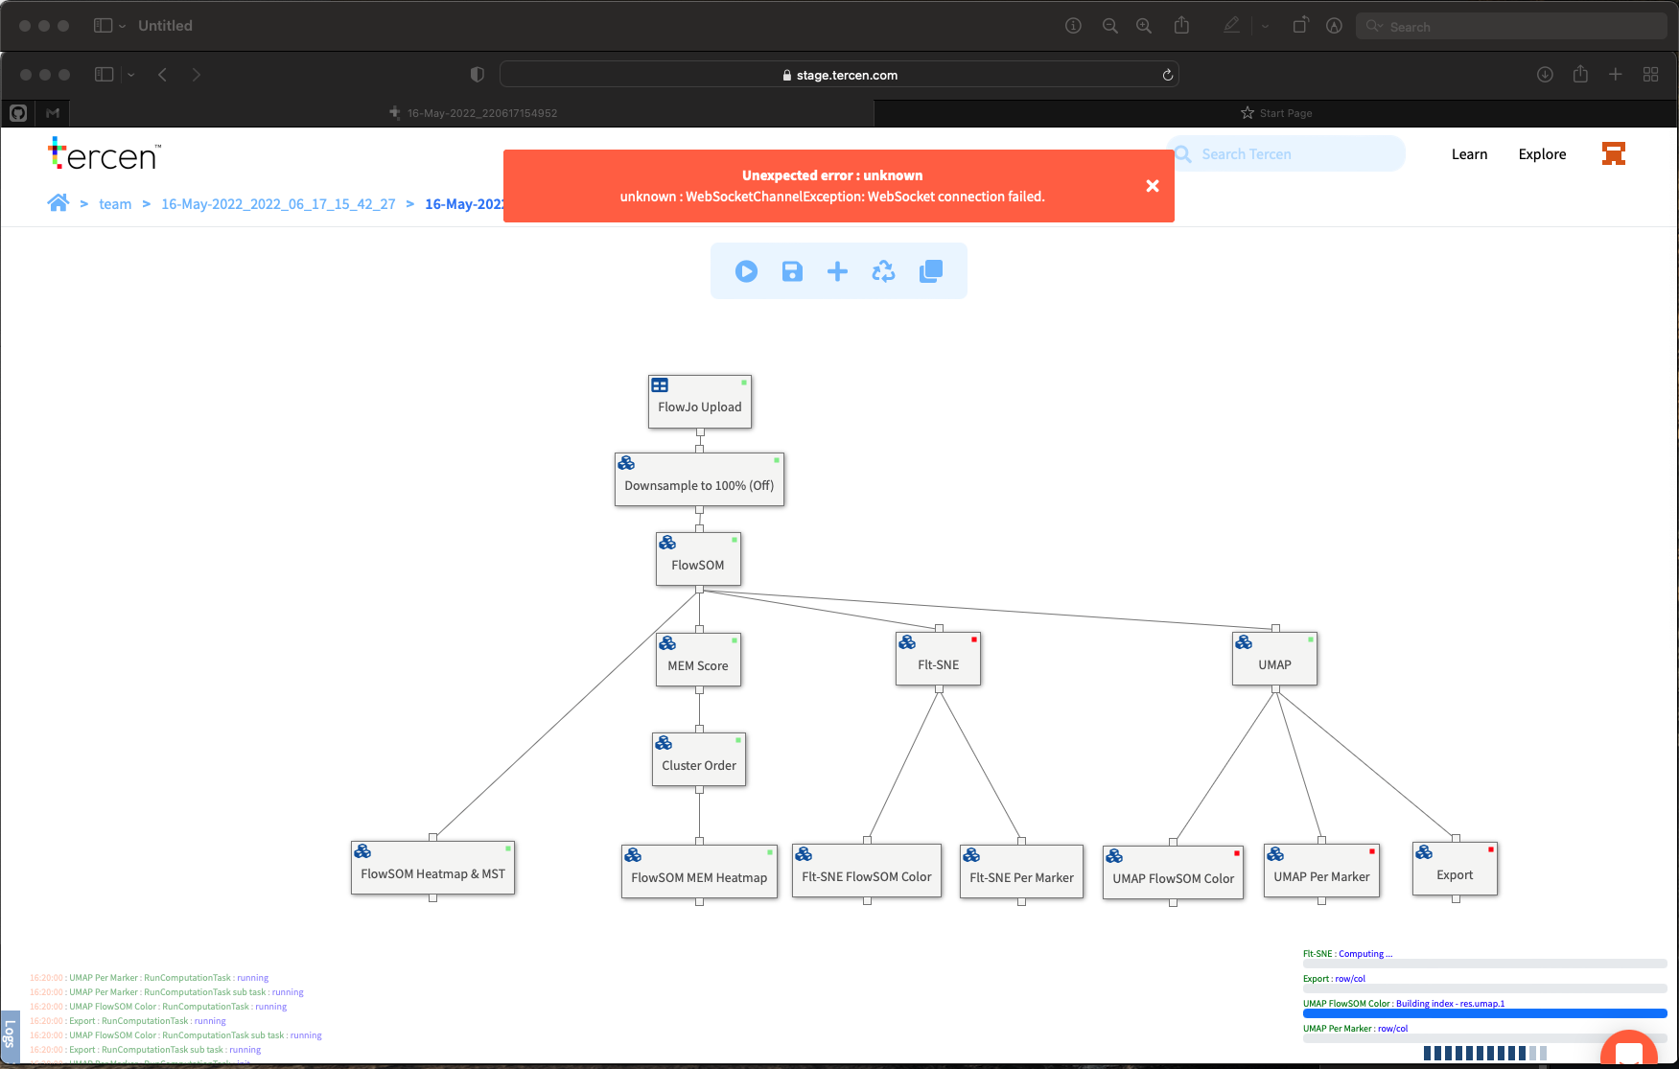Click the UMAP FlowSOM Color progress bar
This screenshot has width=1679, height=1069.
tap(1484, 1012)
